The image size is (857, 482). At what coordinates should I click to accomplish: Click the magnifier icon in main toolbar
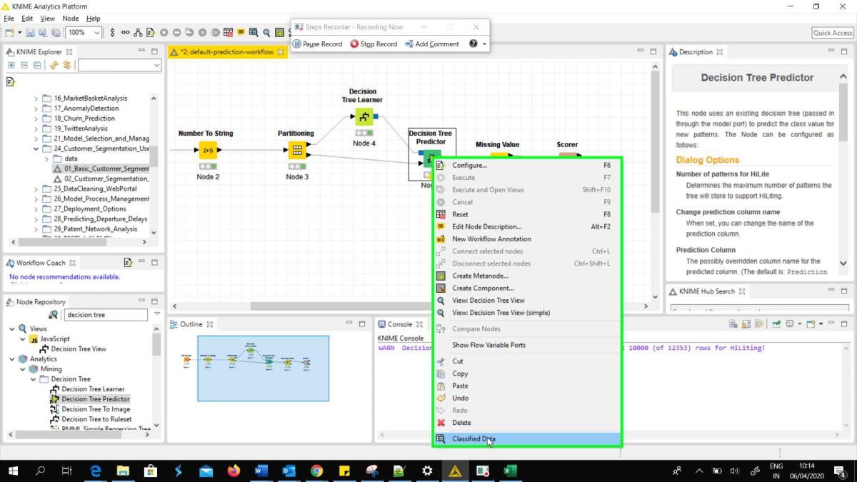pyautogui.click(x=266, y=33)
